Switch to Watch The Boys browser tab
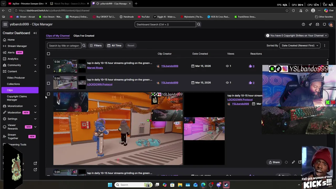The width and height of the screenshot is (336, 189). 70,3
